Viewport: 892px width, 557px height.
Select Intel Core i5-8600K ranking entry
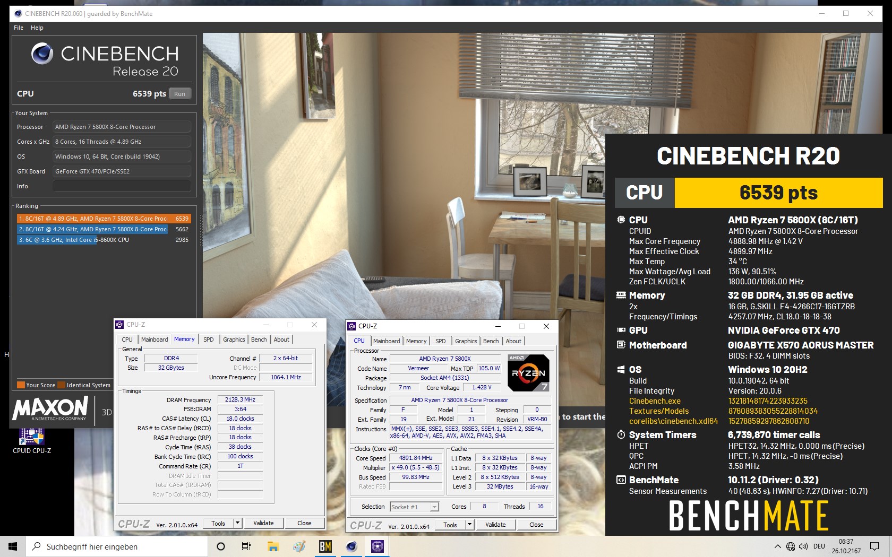click(x=104, y=240)
